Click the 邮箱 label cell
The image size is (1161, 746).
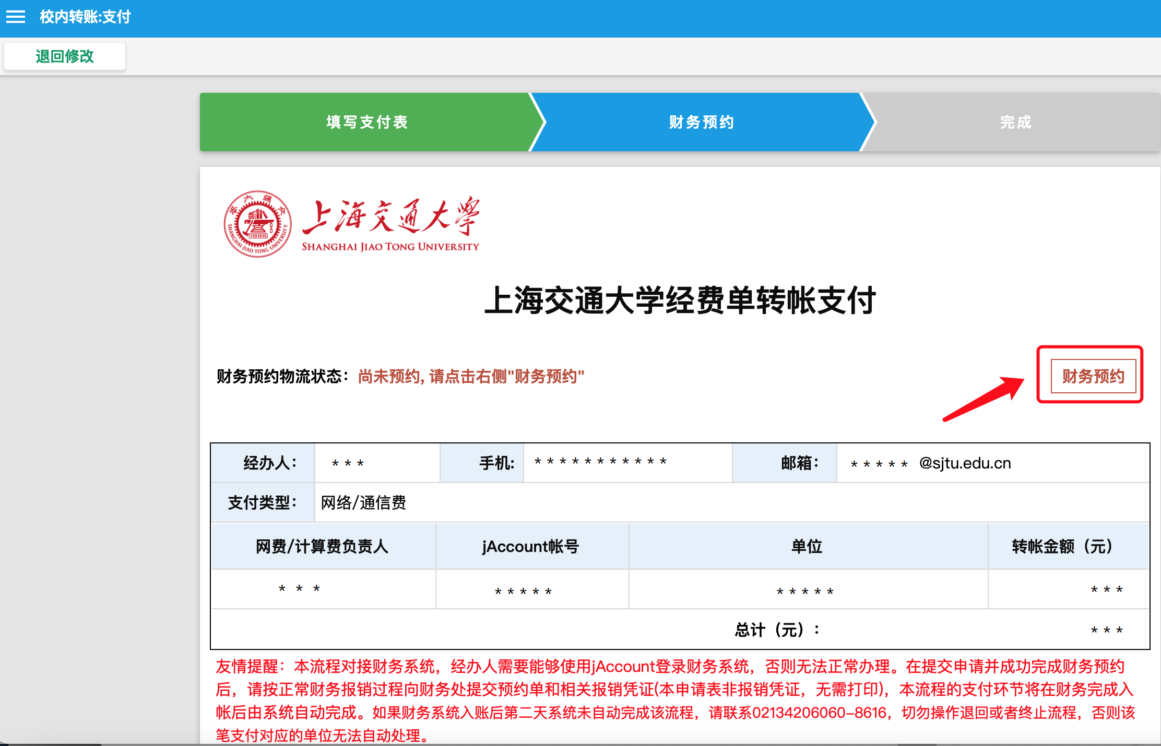point(785,463)
